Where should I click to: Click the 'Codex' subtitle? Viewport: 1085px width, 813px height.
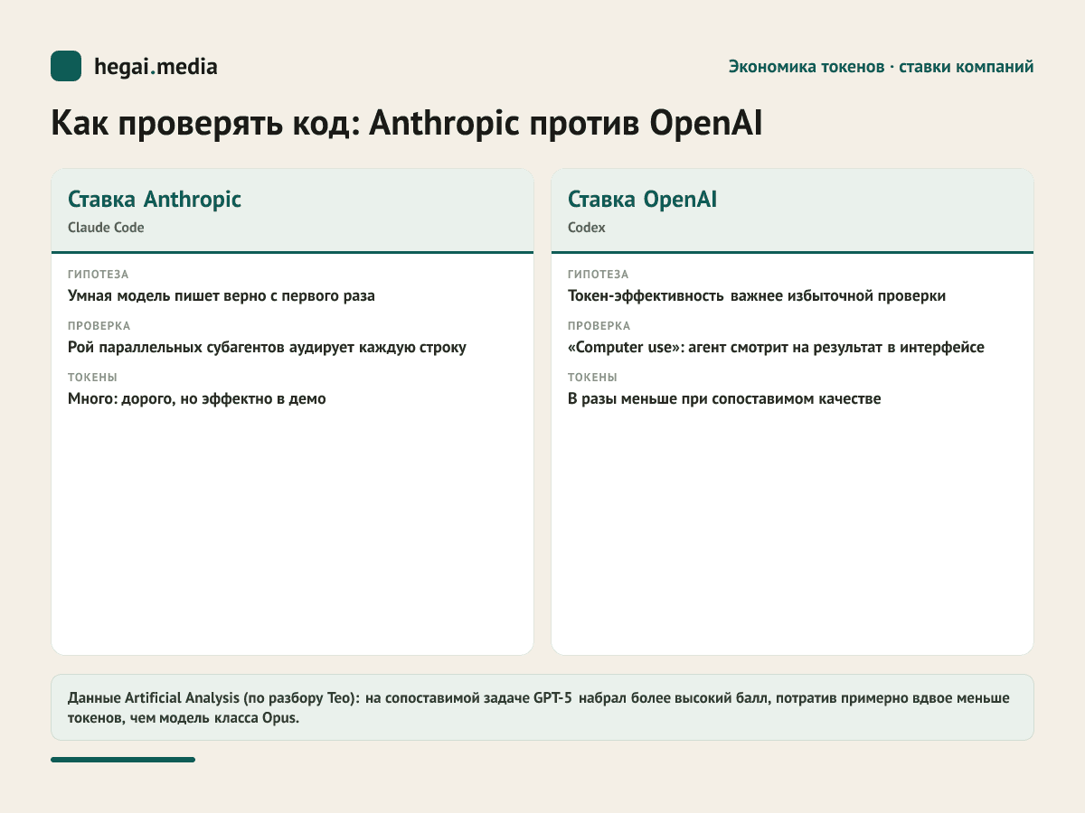587,228
